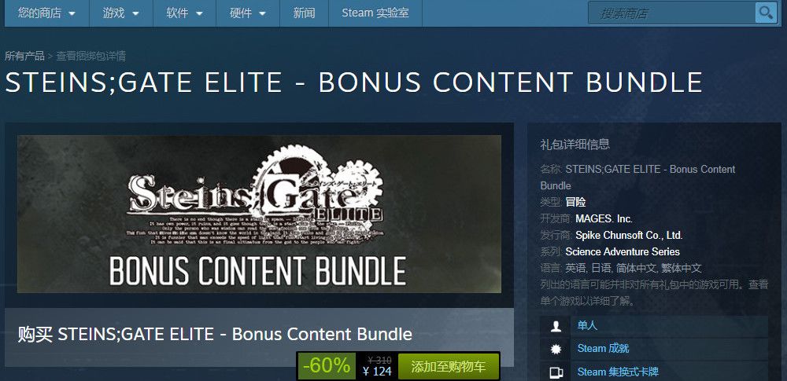Open the 硬件 dropdown menu
787x381 pixels.
(x=247, y=13)
